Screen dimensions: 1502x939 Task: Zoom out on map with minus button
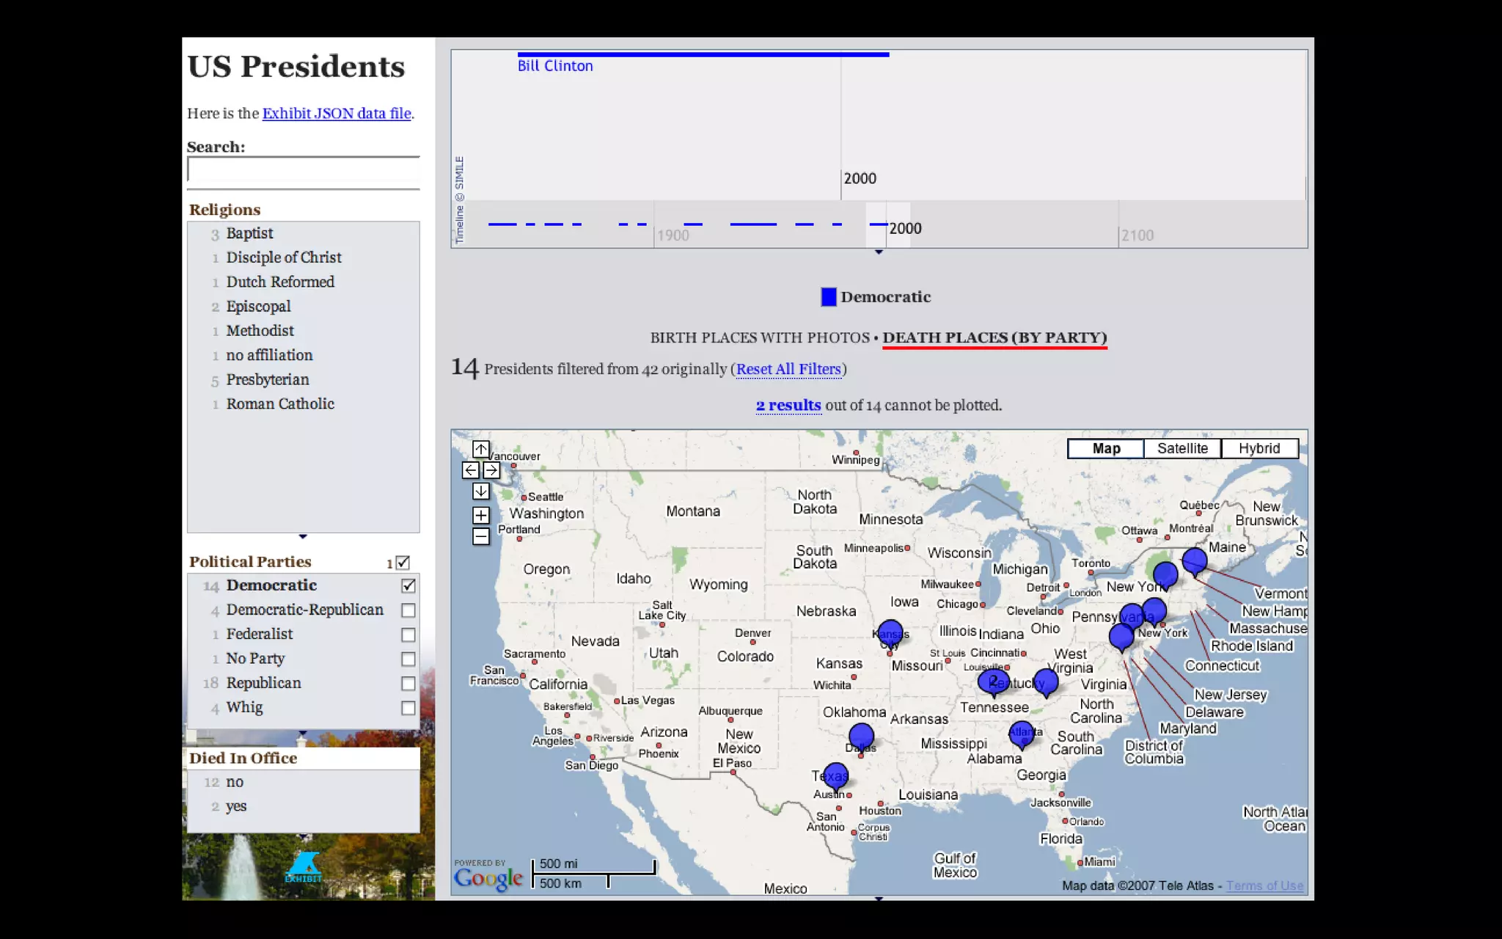480,536
